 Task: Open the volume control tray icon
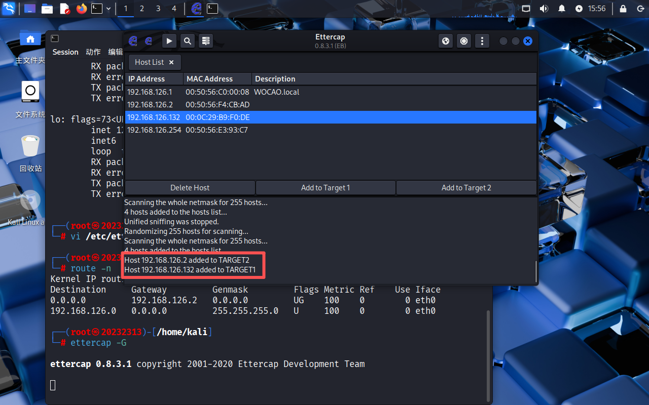tap(544, 9)
